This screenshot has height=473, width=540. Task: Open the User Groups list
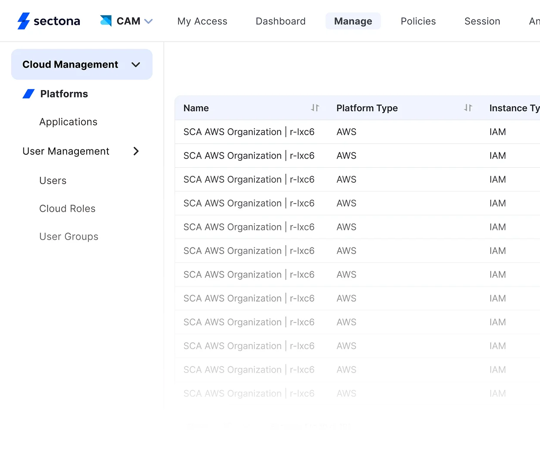click(x=68, y=236)
